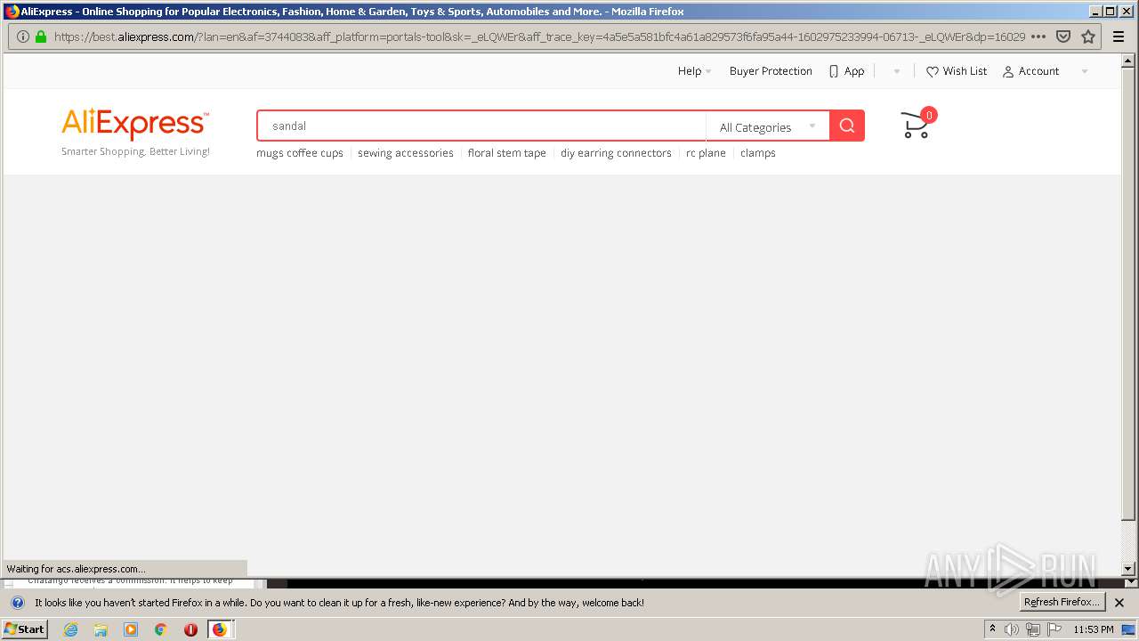The image size is (1139, 641).
Task: Open file explorer from taskbar
Action: [101, 629]
